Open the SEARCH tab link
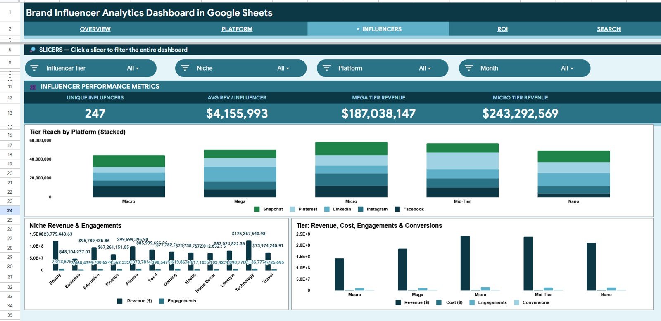The width and height of the screenshot is (661, 321). [x=609, y=29]
